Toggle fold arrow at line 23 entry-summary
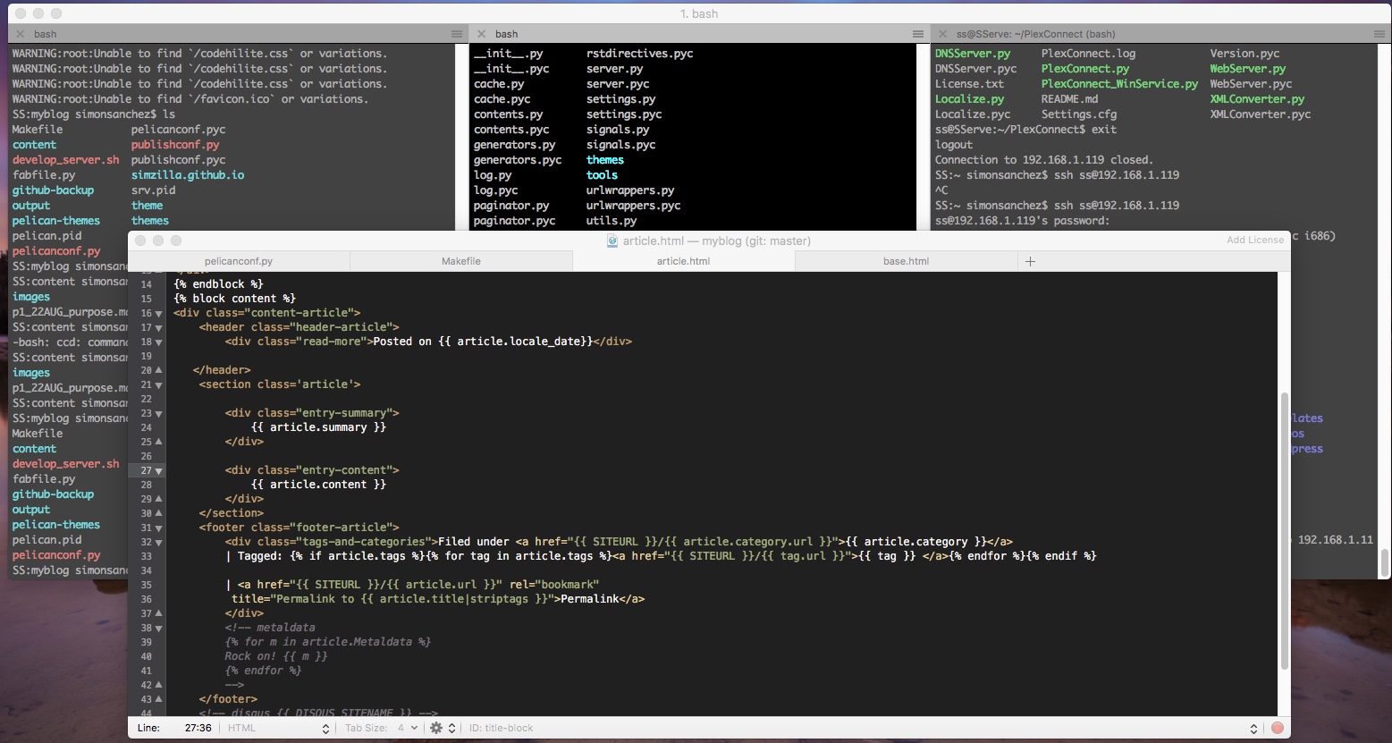Viewport: 1392px width, 743px height. click(159, 413)
